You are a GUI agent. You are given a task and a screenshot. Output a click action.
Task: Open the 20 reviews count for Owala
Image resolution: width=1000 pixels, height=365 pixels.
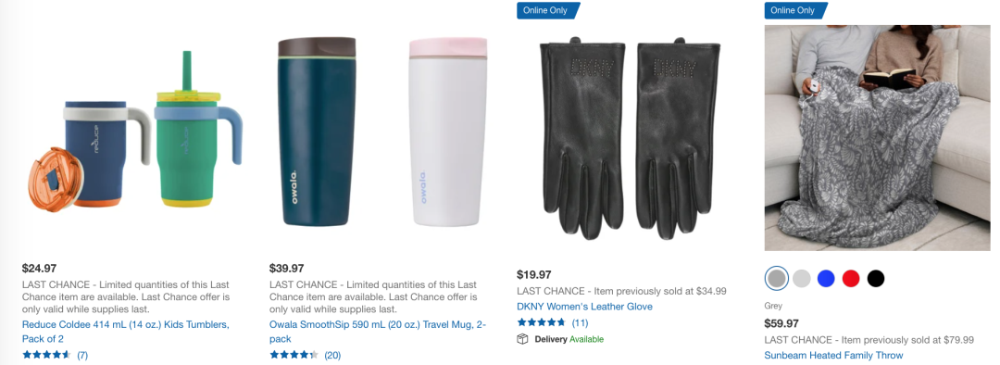pyautogui.click(x=332, y=355)
